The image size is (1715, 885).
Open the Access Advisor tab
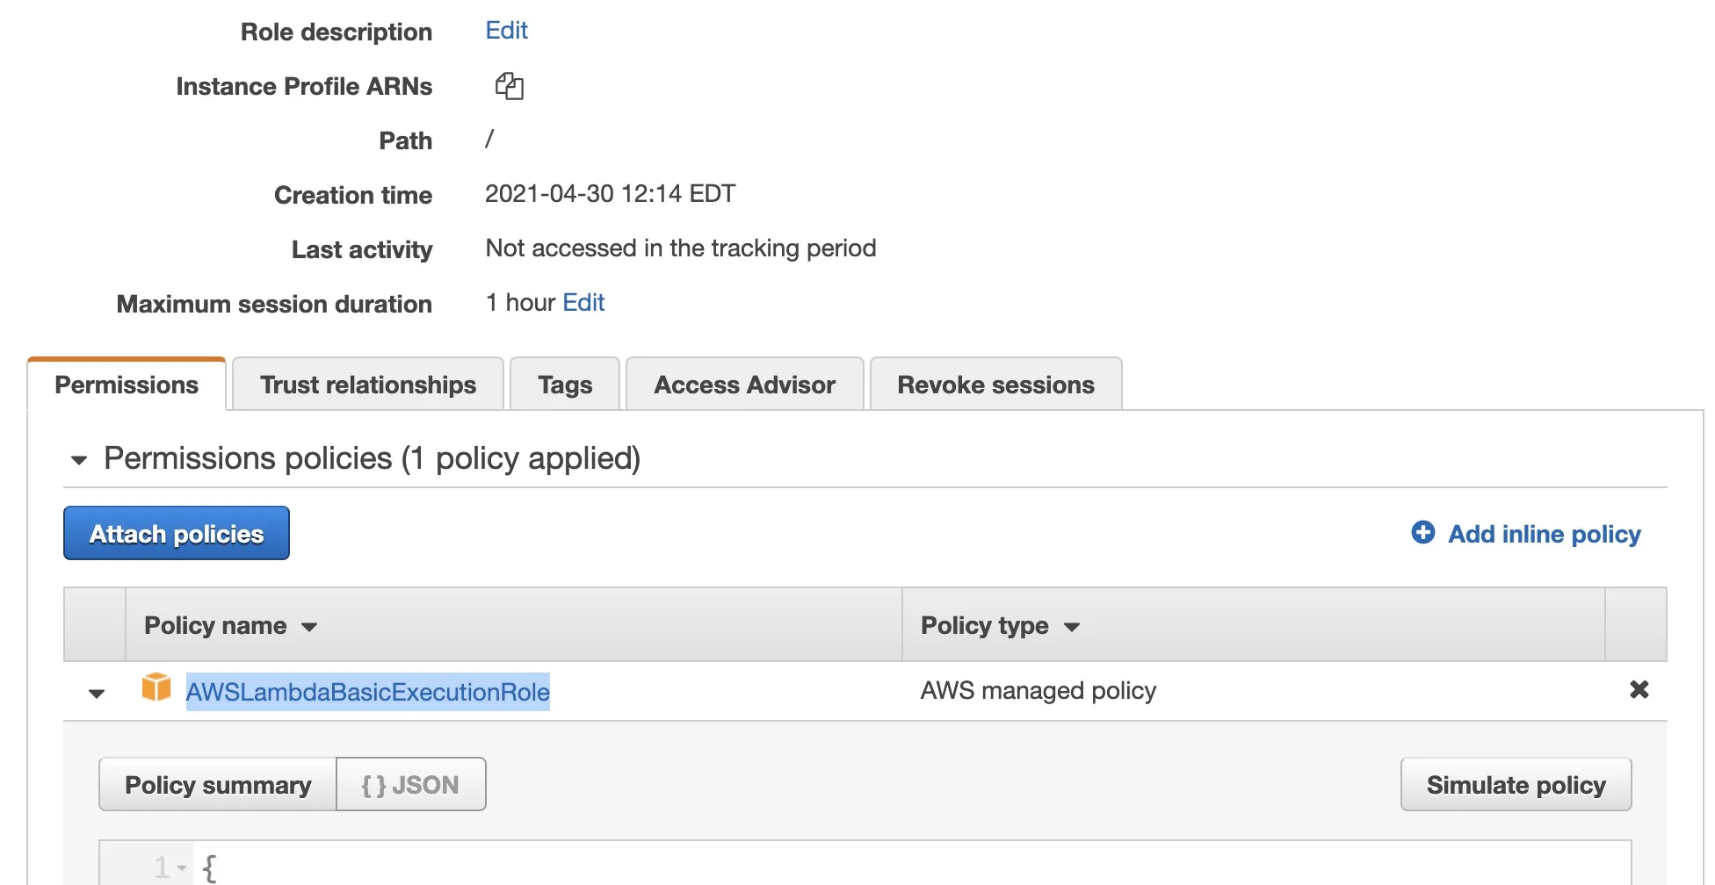coord(744,385)
